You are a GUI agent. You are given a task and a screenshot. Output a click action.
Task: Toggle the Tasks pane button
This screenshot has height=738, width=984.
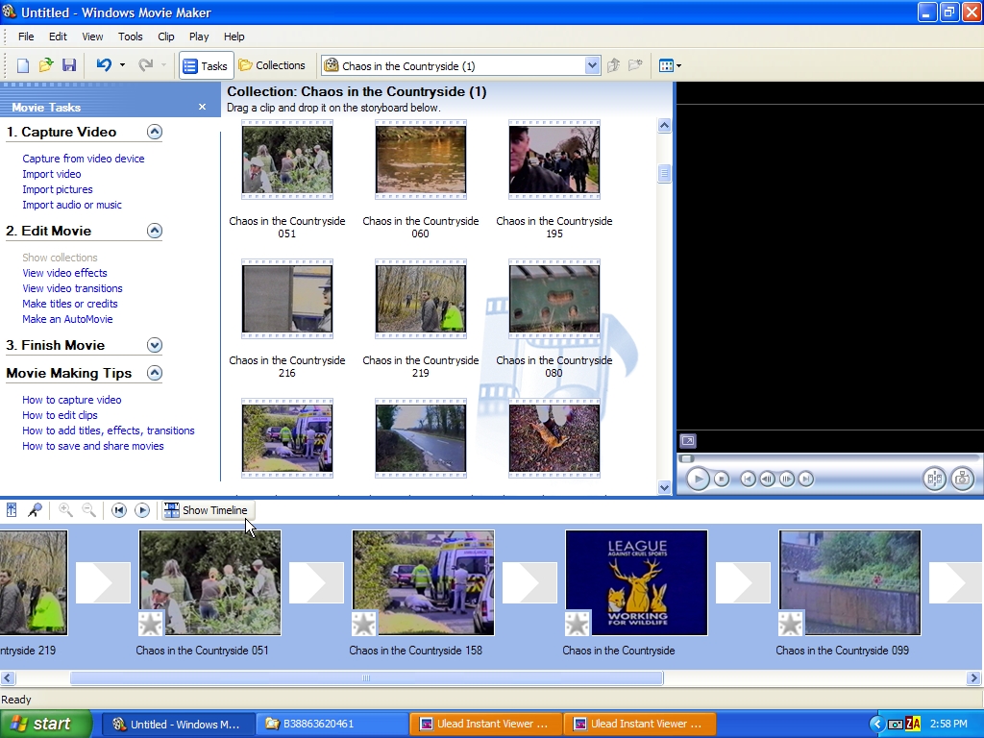[206, 65]
